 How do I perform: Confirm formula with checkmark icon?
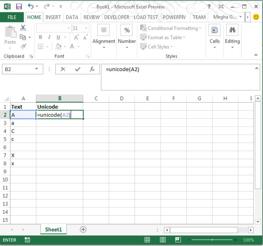78,69
